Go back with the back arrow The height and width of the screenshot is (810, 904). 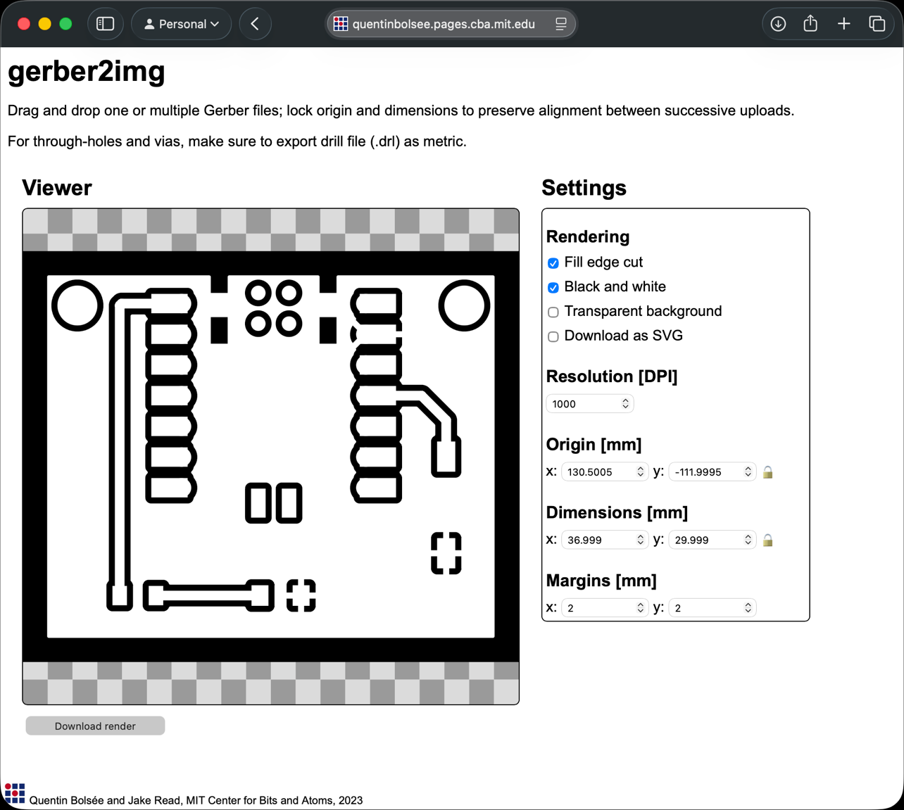(x=256, y=24)
